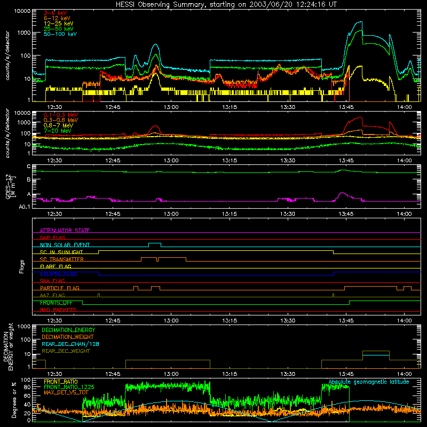The width and height of the screenshot is (427, 427).
Task: Click the ECLIPSE_FLAG label
Action: (x=58, y=274)
